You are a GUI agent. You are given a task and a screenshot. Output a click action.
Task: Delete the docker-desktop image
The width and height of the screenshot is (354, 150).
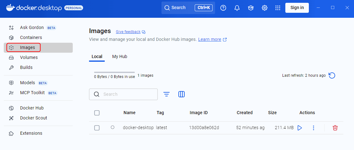(335, 128)
